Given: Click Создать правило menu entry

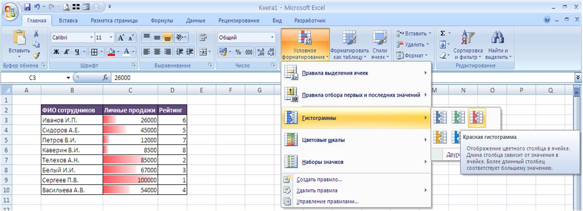Looking at the screenshot, I should click(319, 180).
